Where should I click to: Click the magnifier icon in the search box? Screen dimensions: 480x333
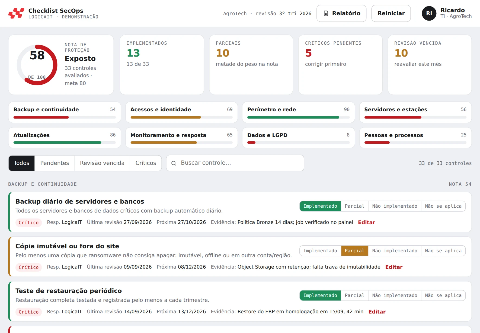174,163
